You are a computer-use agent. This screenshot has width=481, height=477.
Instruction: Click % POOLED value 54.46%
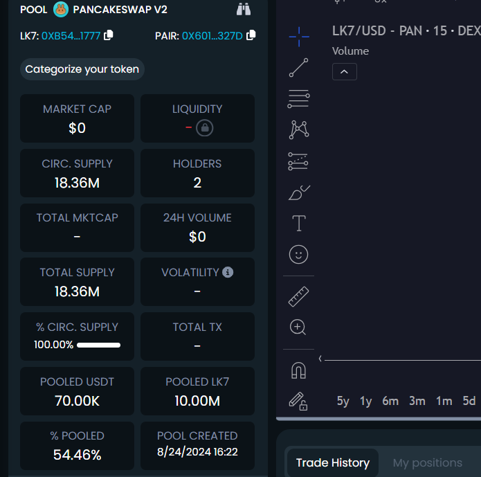pyautogui.click(x=77, y=455)
